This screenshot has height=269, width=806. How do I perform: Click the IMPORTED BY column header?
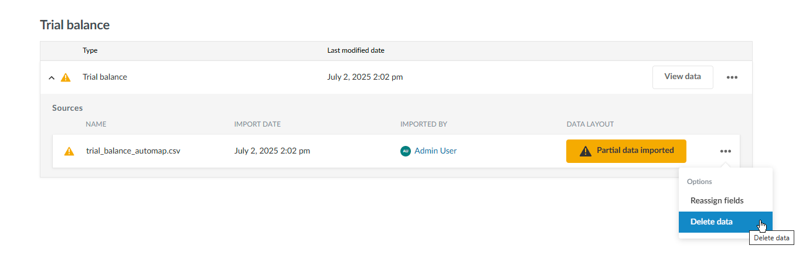(x=424, y=124)
